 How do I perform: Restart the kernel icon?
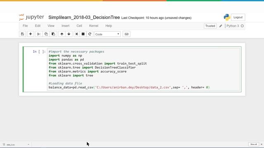[90, 34]
